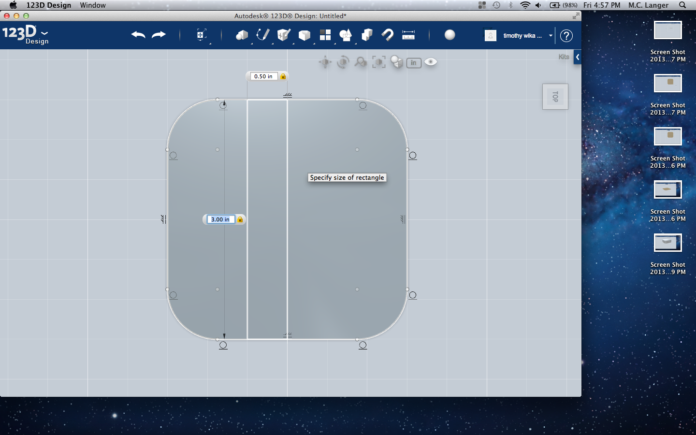This screenshot has width=696, height=435.
Task: Open the Bluetooth menu bar icon
Action: click(510, 5)
